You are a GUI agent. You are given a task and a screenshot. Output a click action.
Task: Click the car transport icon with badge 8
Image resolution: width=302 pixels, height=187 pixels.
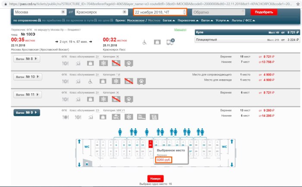(x=170, y=42)
